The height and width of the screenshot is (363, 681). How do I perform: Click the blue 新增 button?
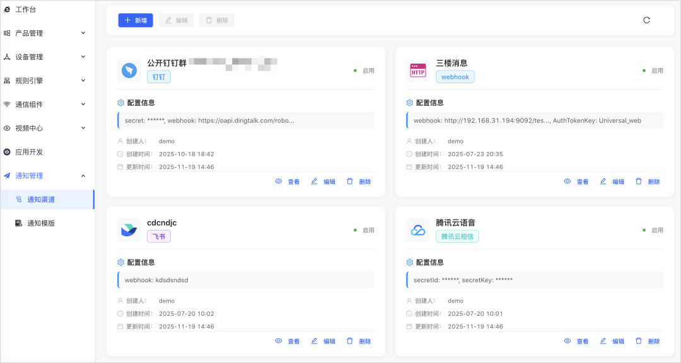click(136, 20)
